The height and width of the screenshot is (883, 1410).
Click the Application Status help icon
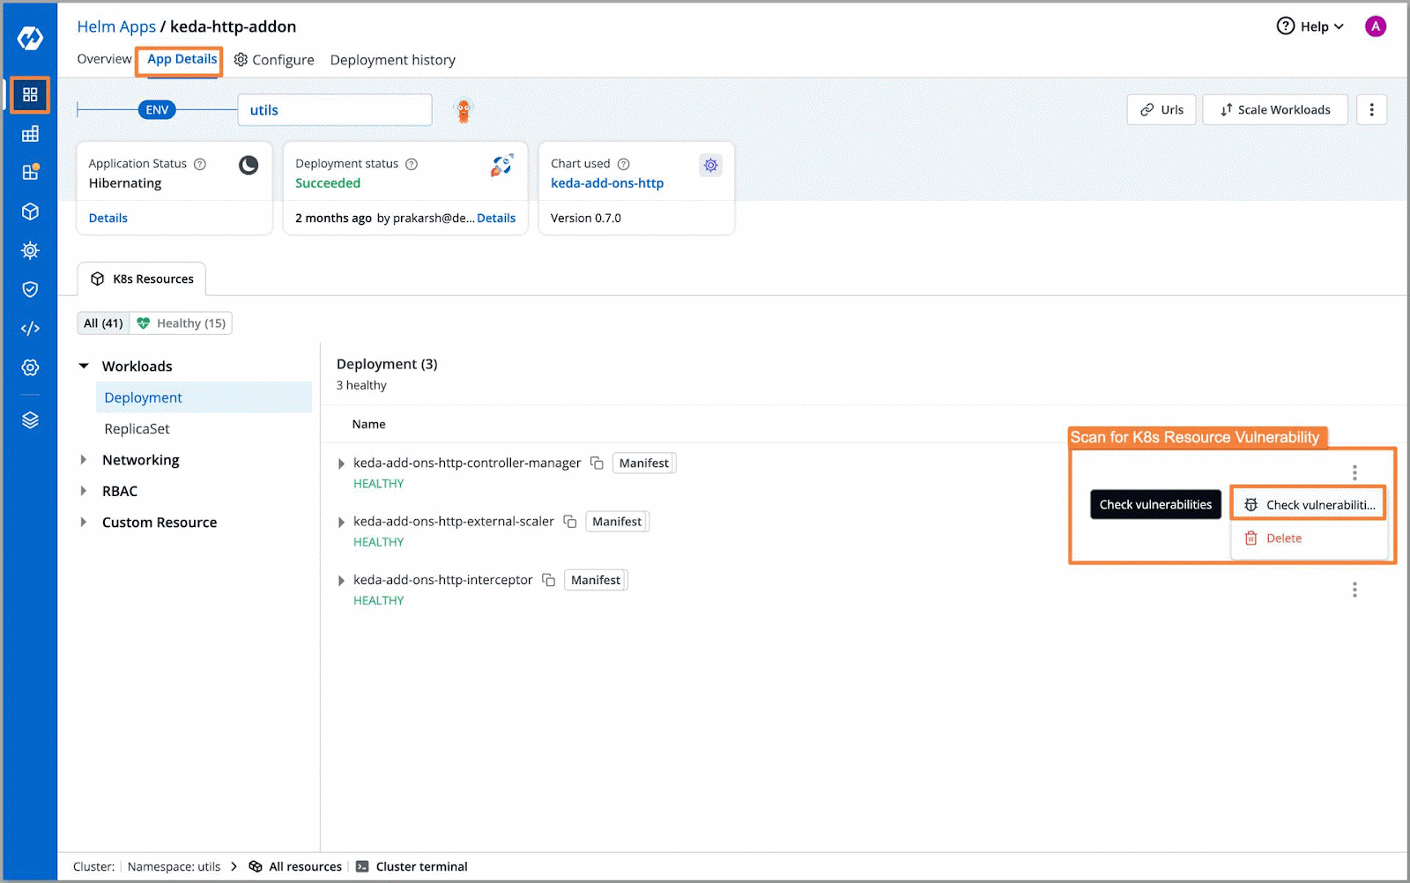tap(200, 164)
